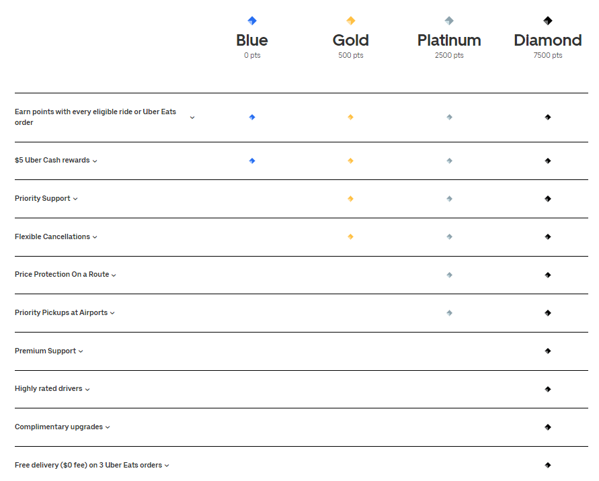599x481 pixels.
Task: Click Diamond marker in Premium Support row
Action: click(547, 351)
